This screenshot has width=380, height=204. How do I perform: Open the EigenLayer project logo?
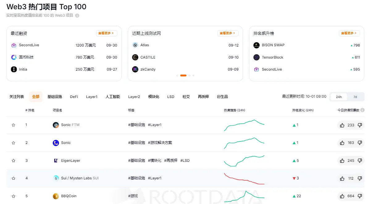coord(55,160)
